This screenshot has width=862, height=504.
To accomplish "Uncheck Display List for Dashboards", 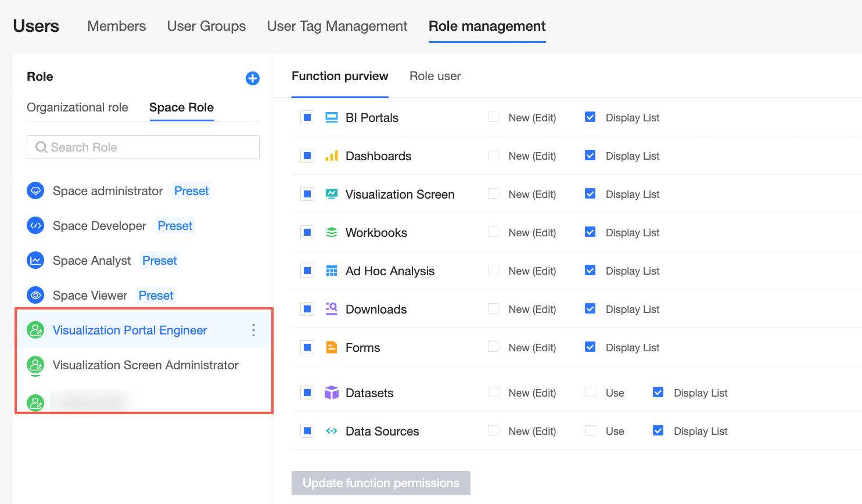I will (590, 156).
